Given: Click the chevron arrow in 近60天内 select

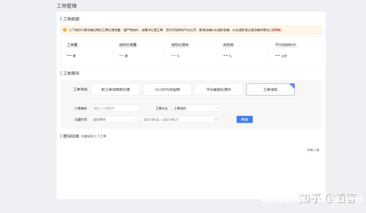Looking at the screenshot, I should pyautogui.click(x=135, y=120).
